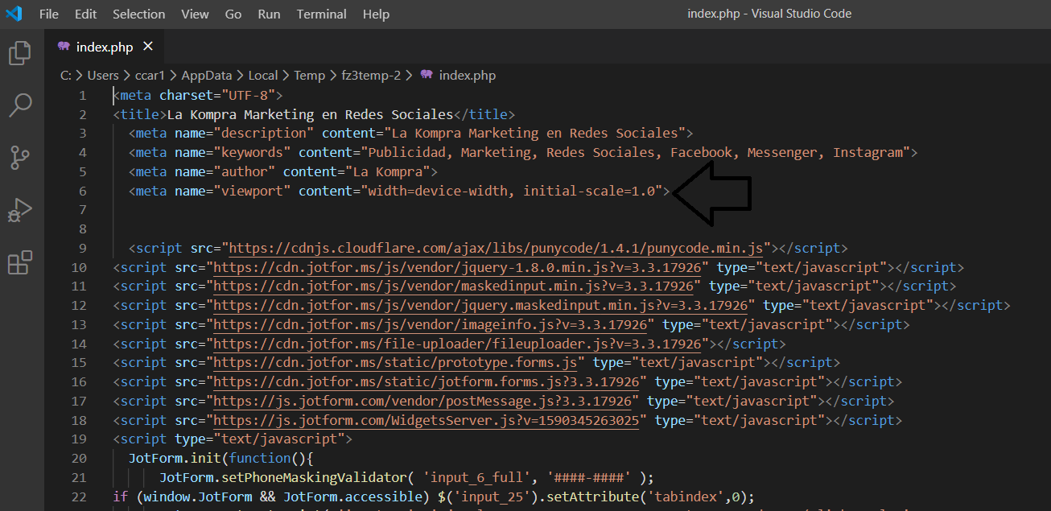Open the Run menu
Viewport: 1051px width, 511px height.
270,14
